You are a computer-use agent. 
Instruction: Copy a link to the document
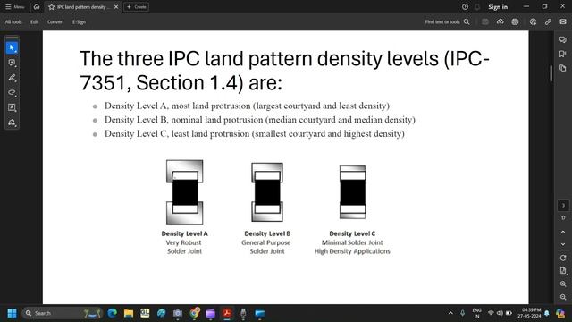548,21
